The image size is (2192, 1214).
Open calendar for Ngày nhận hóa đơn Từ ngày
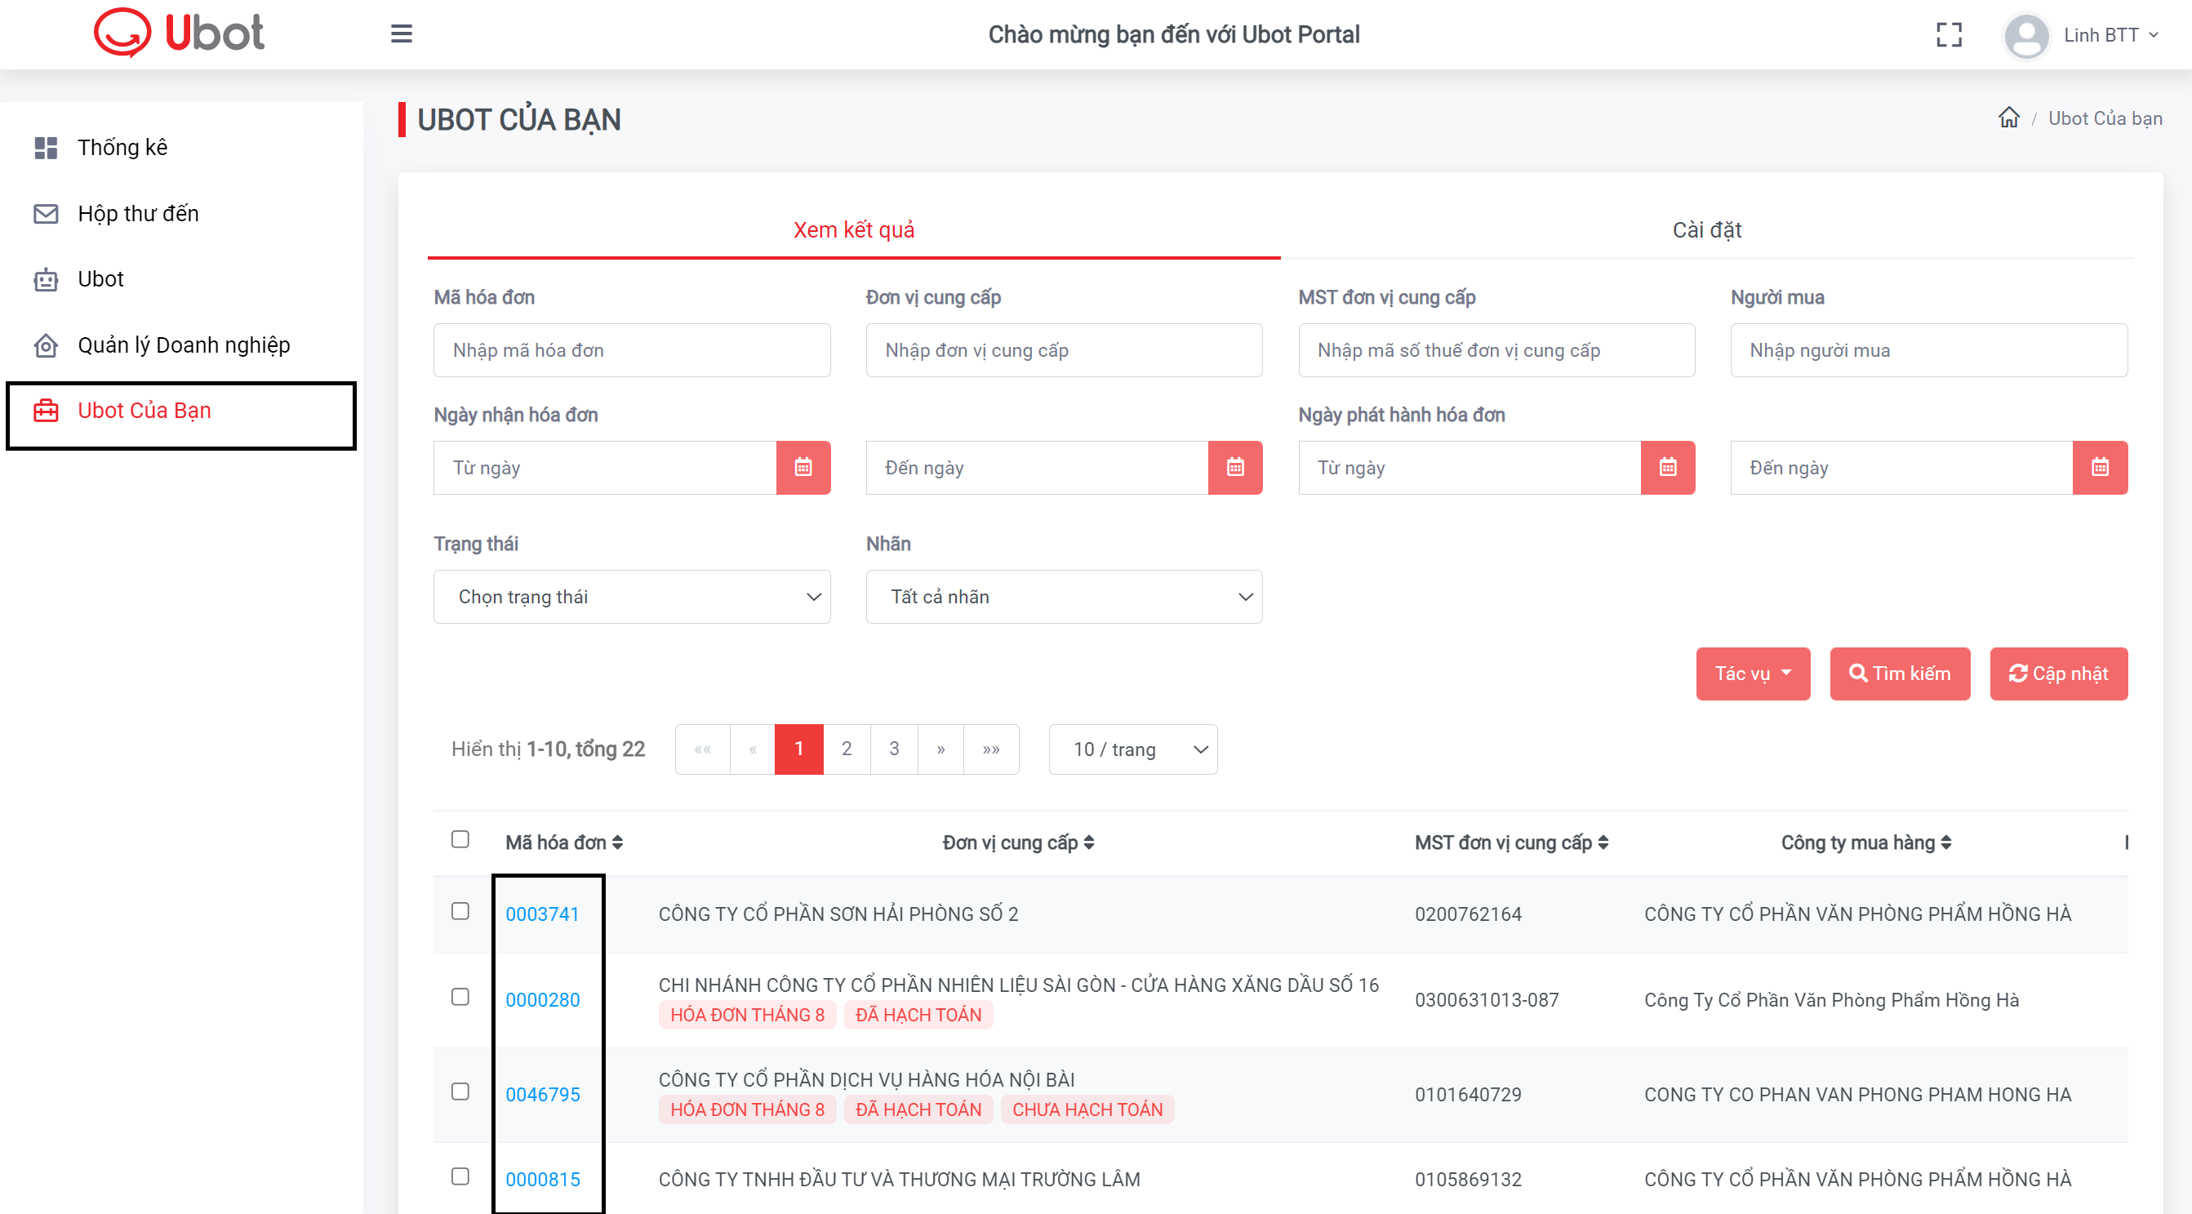[x=803, y=467]
